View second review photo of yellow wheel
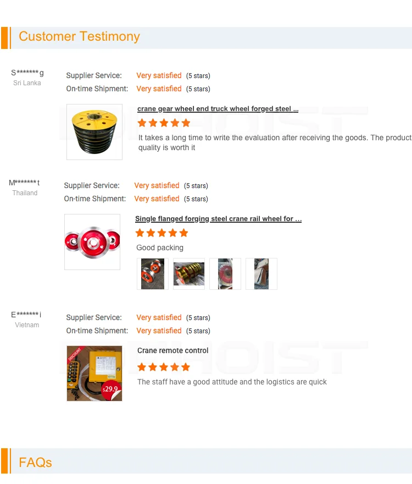The height and width of the screenshot is (484, 412). pos(189,274)
